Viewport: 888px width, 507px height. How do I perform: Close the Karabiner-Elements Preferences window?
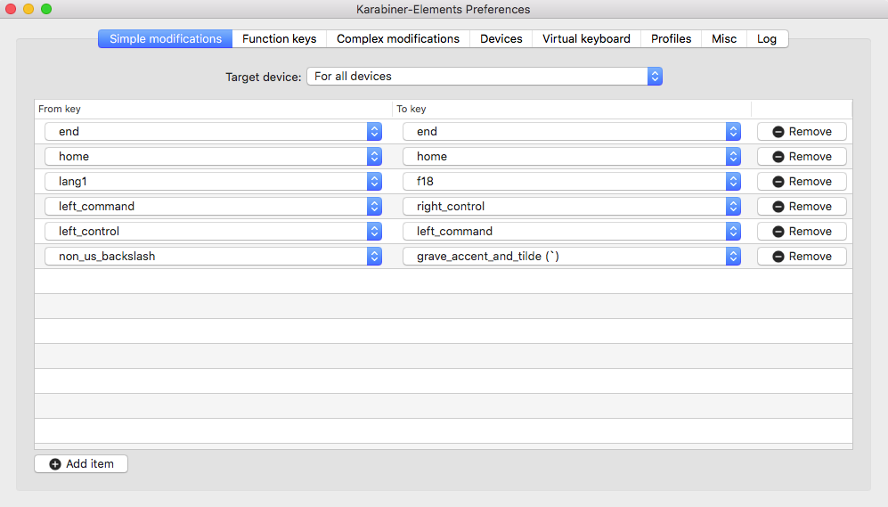coord(11,9)
